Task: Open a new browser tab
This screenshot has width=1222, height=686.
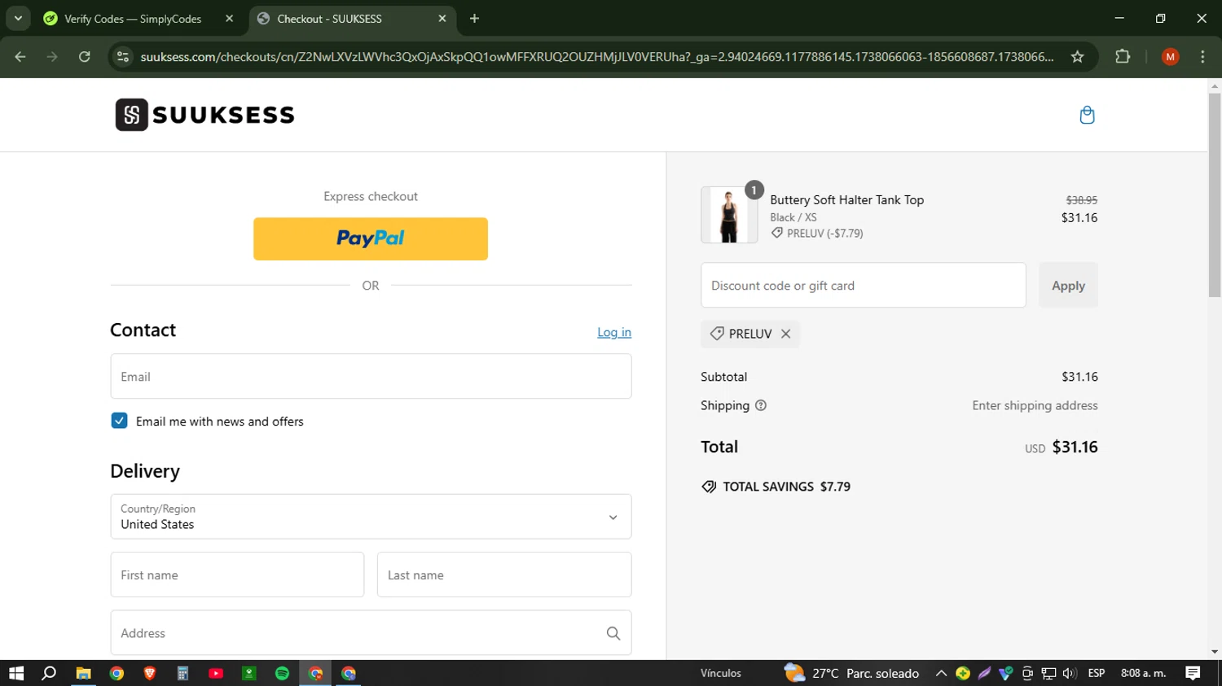Action: (x=474, y=18)
